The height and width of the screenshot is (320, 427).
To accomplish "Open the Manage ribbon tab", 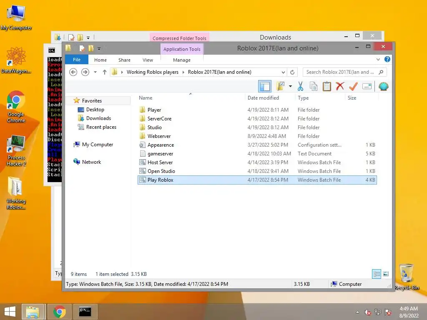I will click(x=182, y=60).
